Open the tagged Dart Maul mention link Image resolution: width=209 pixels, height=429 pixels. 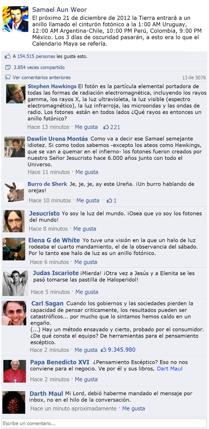pyautogui.click(x=170, y=369)
